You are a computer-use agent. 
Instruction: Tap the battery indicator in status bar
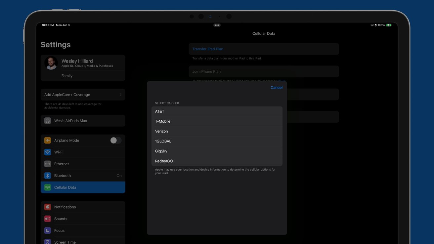389,25
